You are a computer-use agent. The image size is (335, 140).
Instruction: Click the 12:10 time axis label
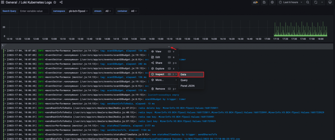tap(9, 39)
